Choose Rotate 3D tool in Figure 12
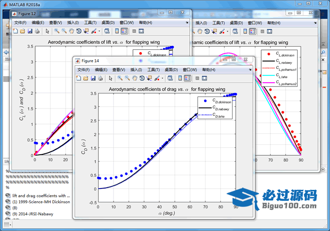The image size is (330, 231). tap(79, 31)
